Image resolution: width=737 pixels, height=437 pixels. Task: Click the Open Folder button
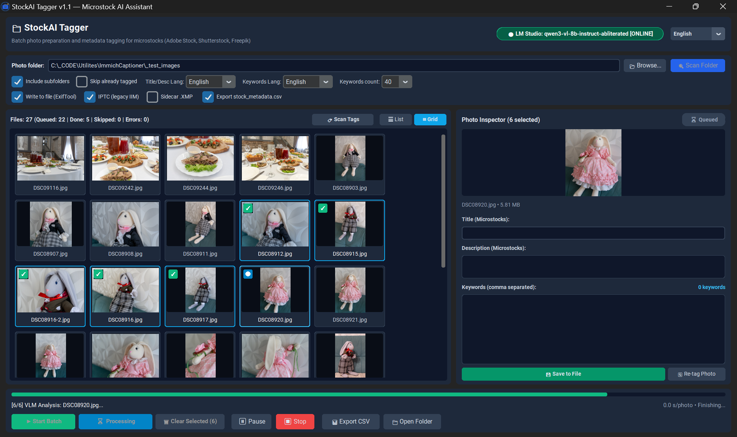(x=412, y=422)
